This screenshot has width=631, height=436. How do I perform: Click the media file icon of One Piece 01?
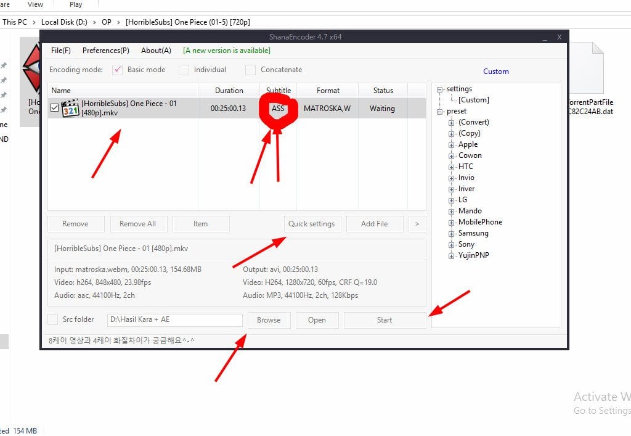[x=70, y=109]
